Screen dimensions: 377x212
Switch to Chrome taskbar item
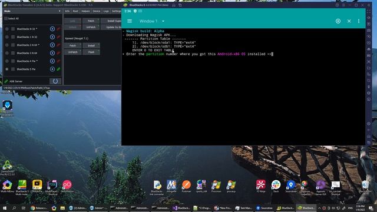point(39,208)
